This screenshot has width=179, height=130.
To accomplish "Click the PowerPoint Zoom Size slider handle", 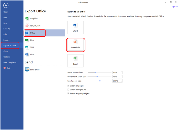I will point(97,77).
